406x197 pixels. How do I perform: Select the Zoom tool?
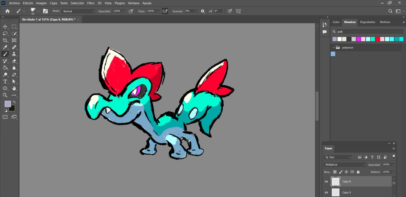[5, 95]
